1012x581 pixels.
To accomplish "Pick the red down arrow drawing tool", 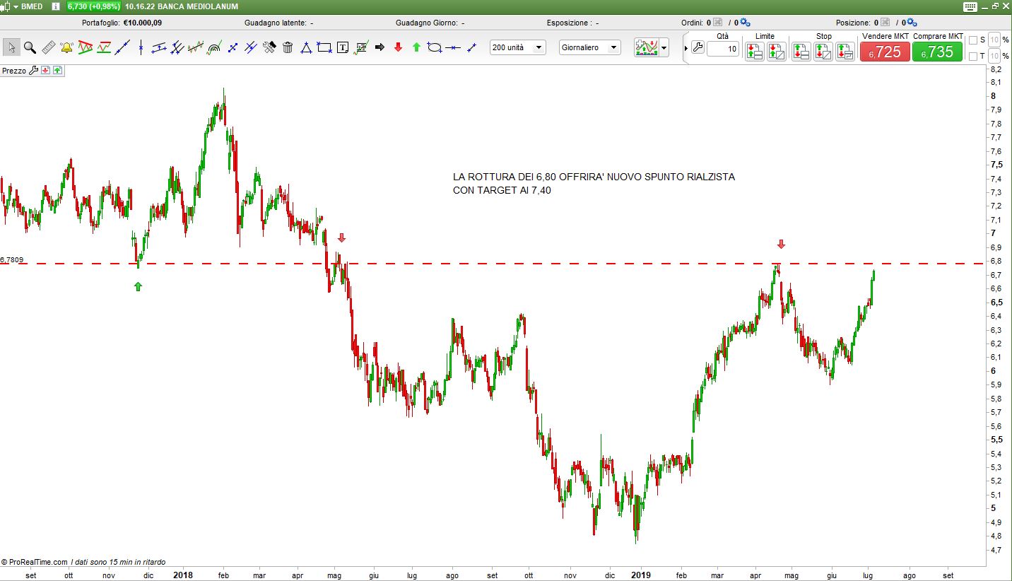I will click(x=398, y=47).
